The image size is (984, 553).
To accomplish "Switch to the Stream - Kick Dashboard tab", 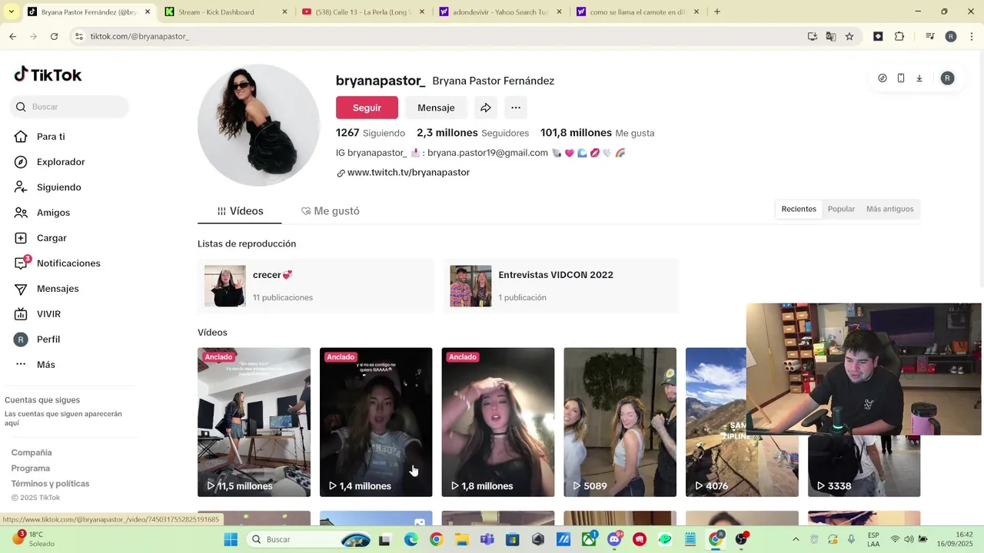I will pos(226,12).
